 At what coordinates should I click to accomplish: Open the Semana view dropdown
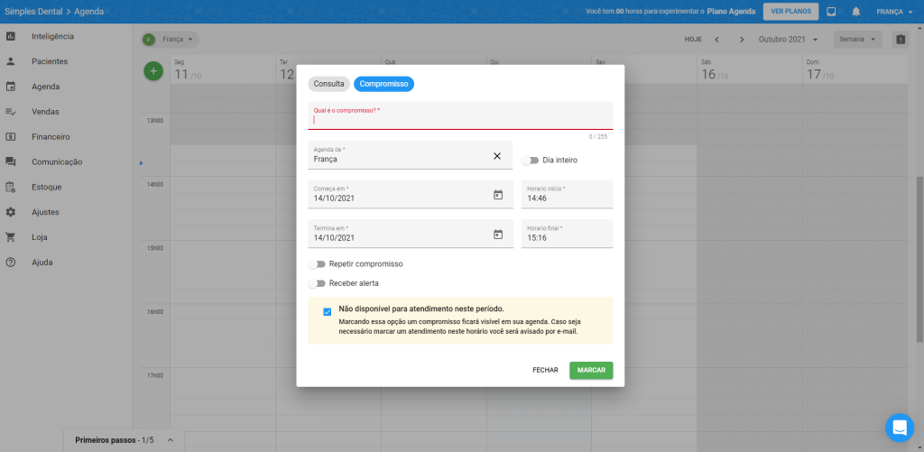click(857, 40)
